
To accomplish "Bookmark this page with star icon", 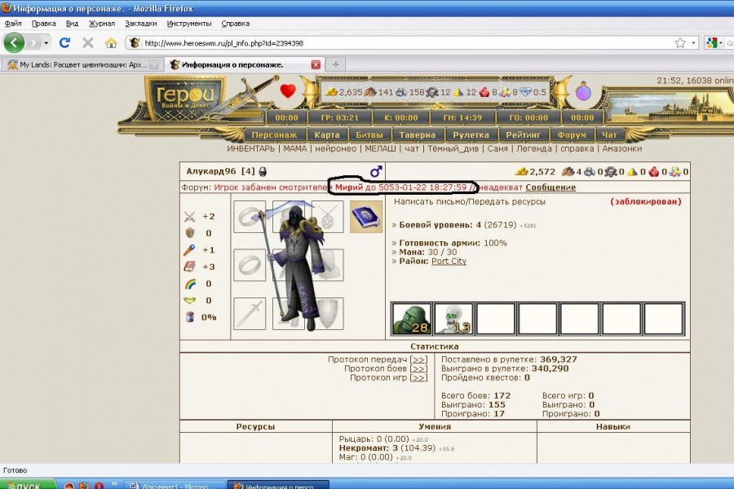I will tap(679, 43).
